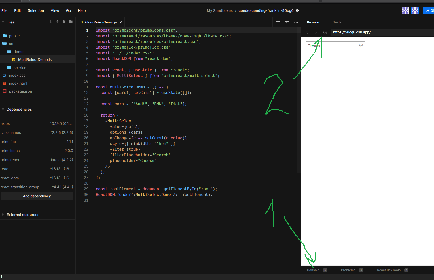Open the Problems panel

tap(348, 270)
